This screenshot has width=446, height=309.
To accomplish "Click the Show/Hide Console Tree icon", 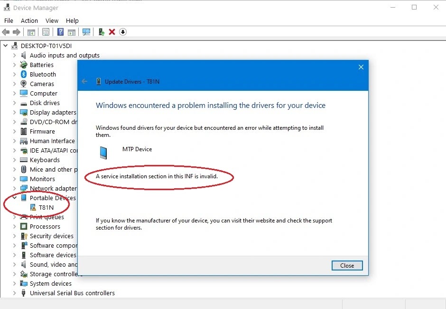I will pos(31,32).
